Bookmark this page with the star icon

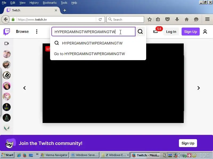point(150,19)
